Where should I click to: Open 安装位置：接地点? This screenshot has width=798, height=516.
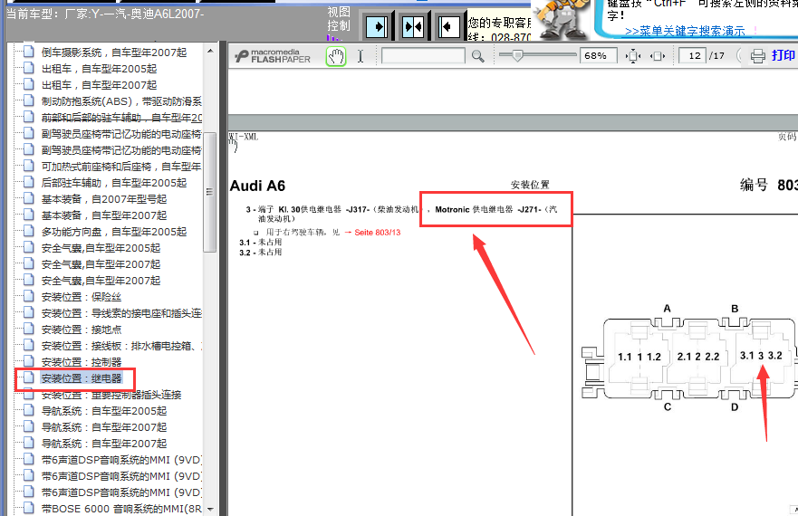(81, 330)
